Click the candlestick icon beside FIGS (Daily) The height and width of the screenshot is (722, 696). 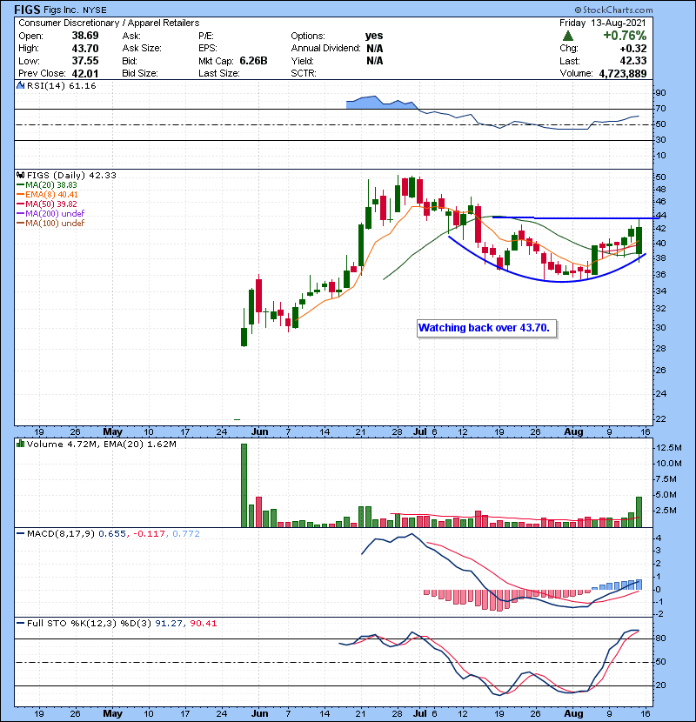tap(20, 175)
